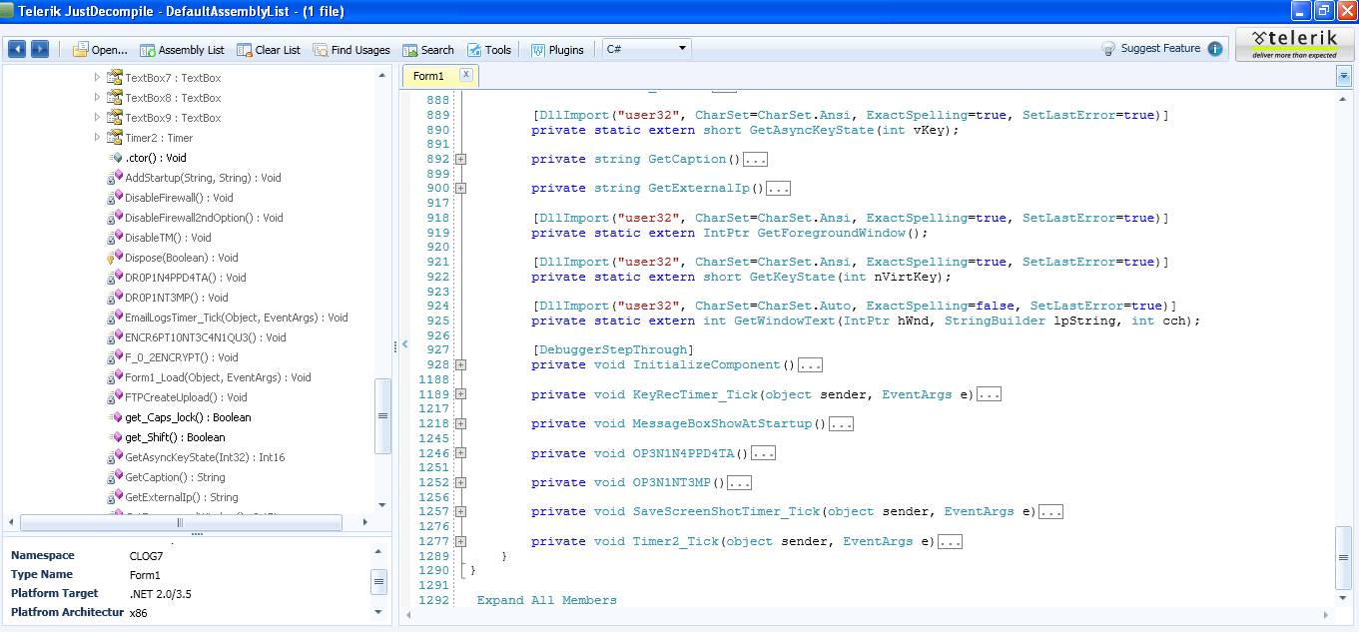Expand KeyRecTimer_Tick code block

click(460, 394)
